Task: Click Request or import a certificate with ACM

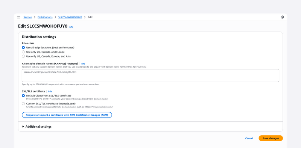Action: (x=67, y=115)
